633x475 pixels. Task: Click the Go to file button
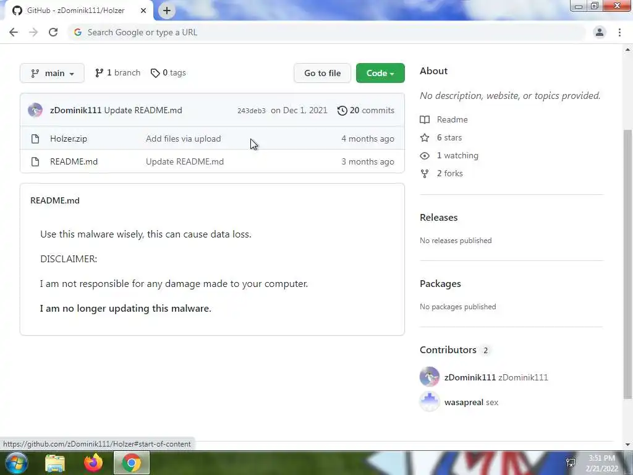pyautogui.click(x=322, y=73)
